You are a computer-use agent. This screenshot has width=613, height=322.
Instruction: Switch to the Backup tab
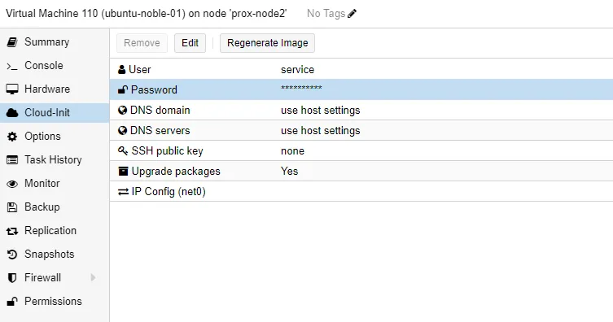click(55, 207)
